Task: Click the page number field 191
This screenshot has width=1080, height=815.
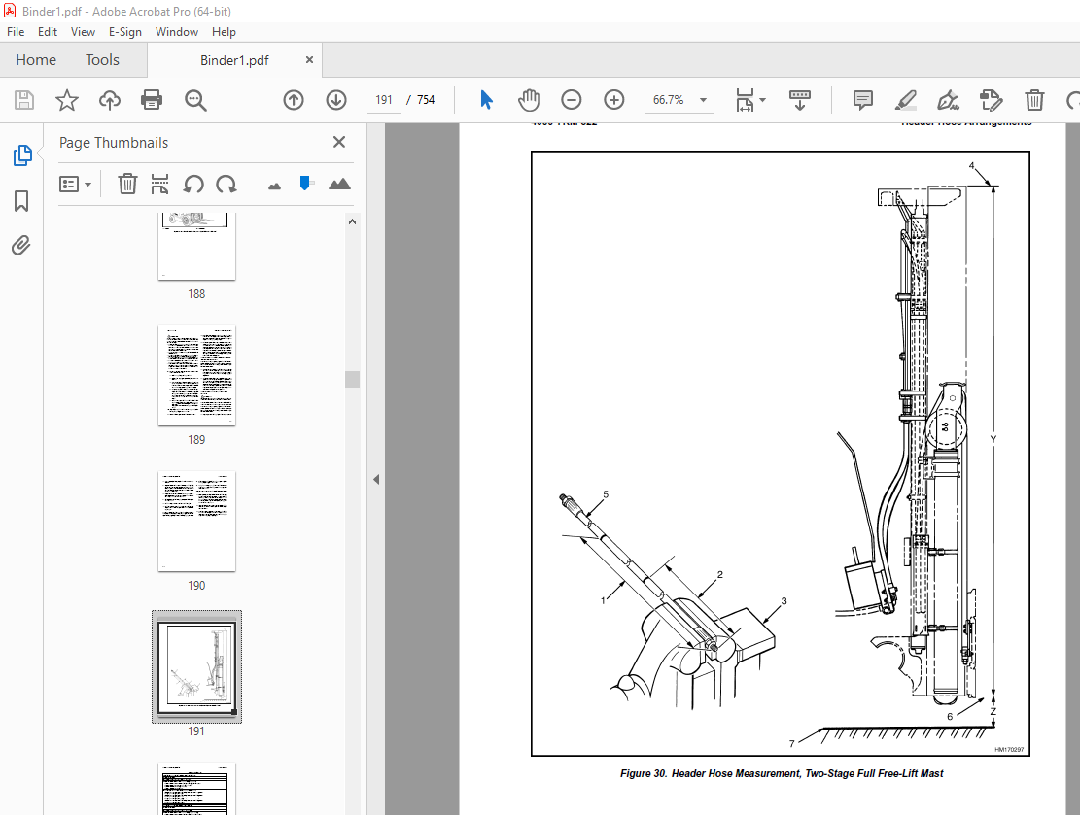Action: (384, 100)
